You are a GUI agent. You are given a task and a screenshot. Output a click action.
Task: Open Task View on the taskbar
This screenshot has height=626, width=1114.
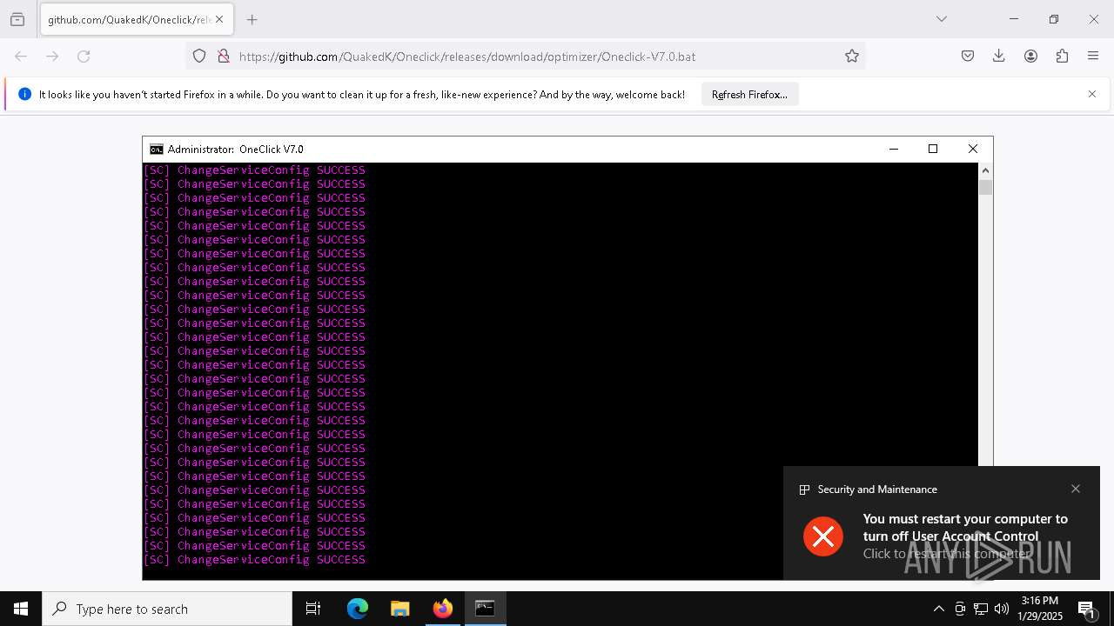pos(313,609)
